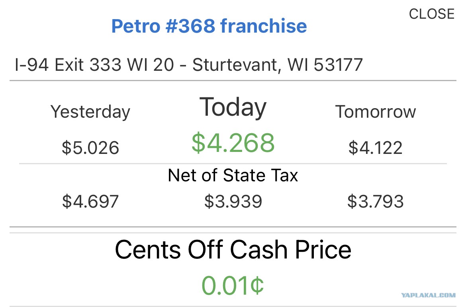
Task: Select the Today price column header
Action: pyautogui.click(x=233, y=107)
